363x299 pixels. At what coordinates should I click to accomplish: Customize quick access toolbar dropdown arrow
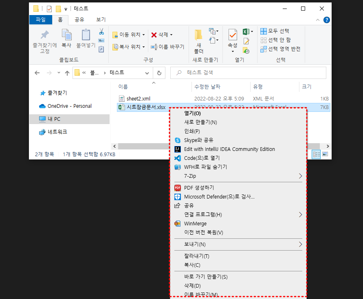66,9
